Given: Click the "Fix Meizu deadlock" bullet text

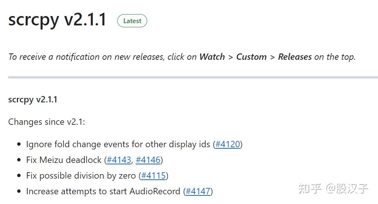Looking at the screenshot, I should pyautogui.click(x=64, y=160).
